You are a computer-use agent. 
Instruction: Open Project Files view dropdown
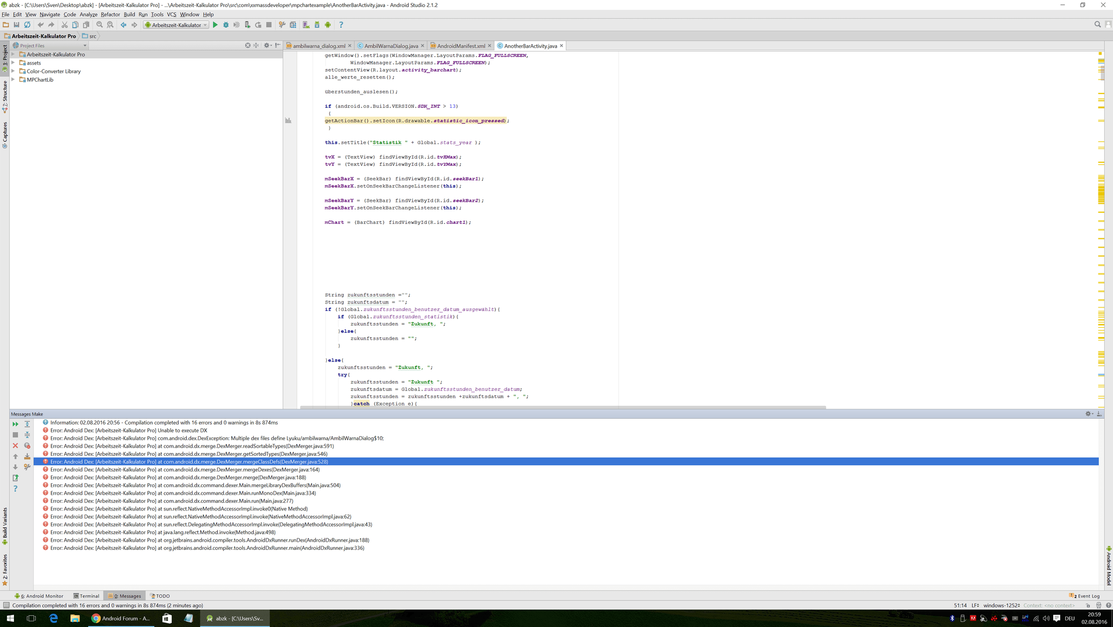pos(50,45)
